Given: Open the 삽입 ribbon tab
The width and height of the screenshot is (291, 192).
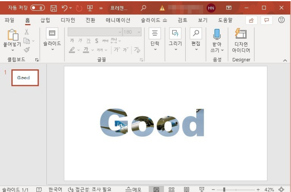Looking at the screenshot, I should tap(45, 20).
